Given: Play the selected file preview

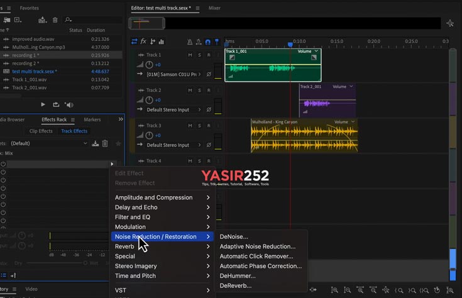Looking at the screenshot, I should pyautogui.click(x=43, y=104).
